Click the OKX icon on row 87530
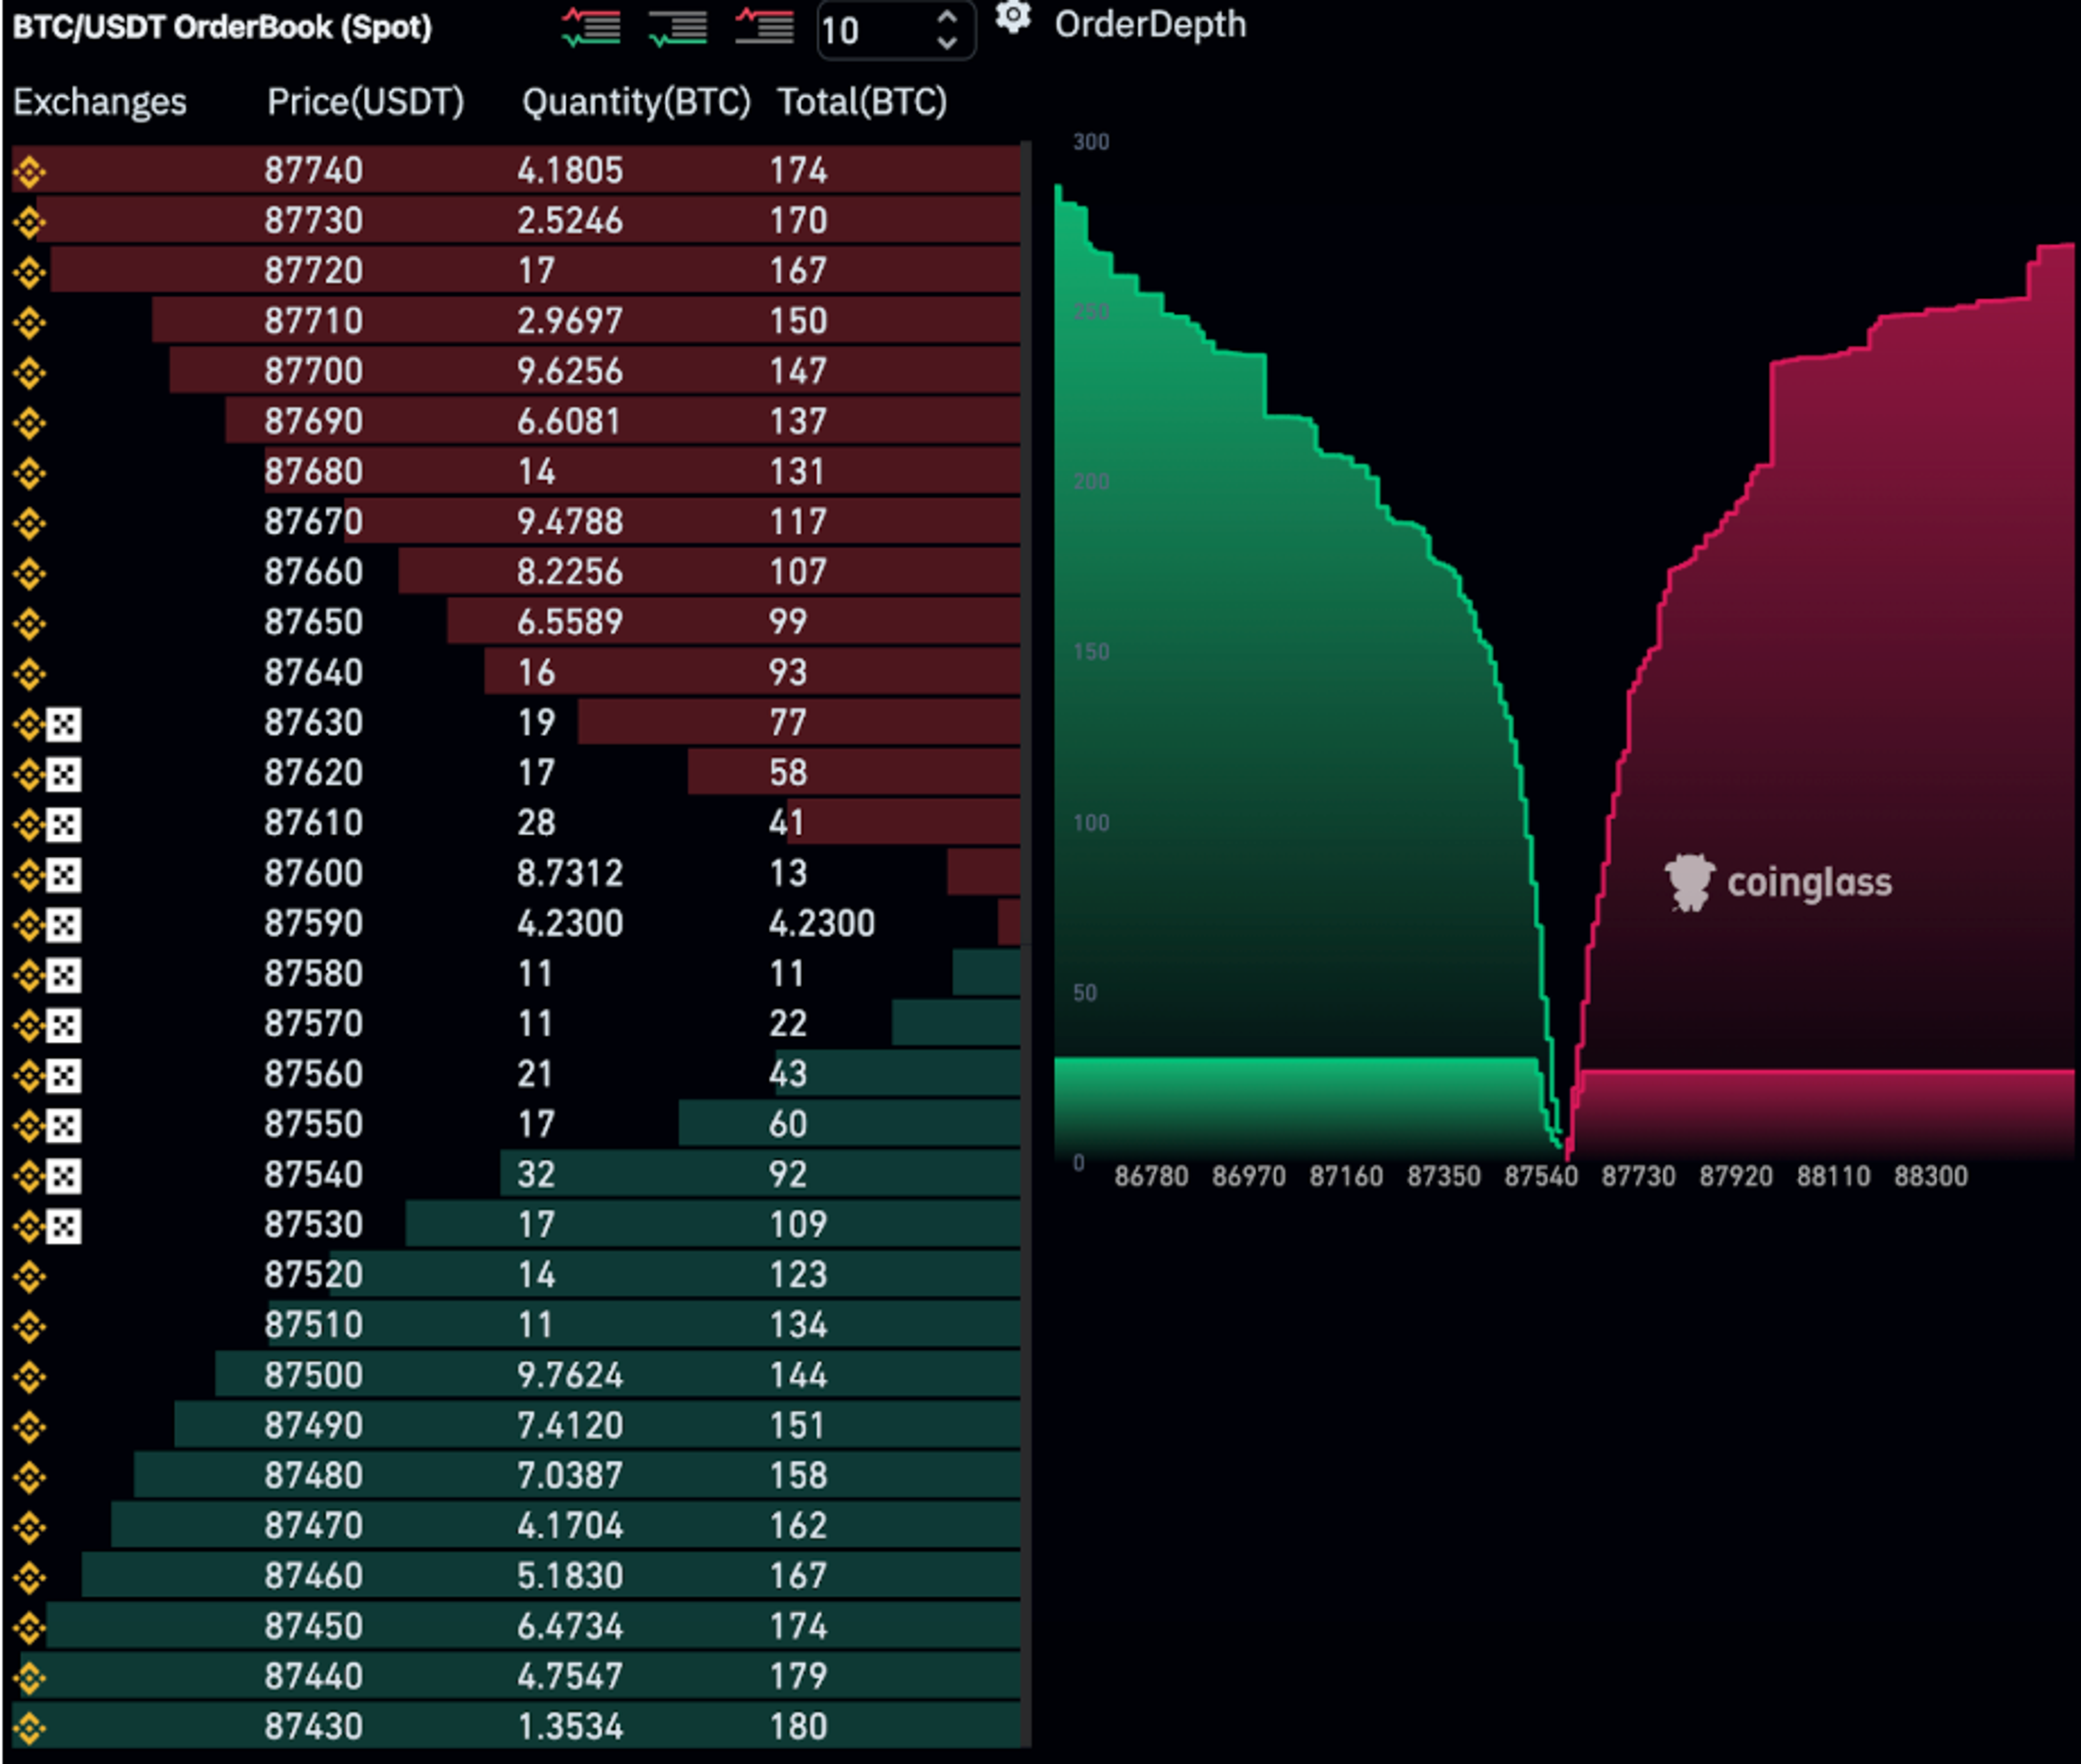 [x=64, y=1225]
